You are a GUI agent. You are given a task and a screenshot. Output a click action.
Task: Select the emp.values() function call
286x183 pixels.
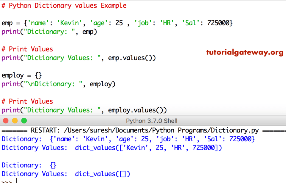pos(132,58)
